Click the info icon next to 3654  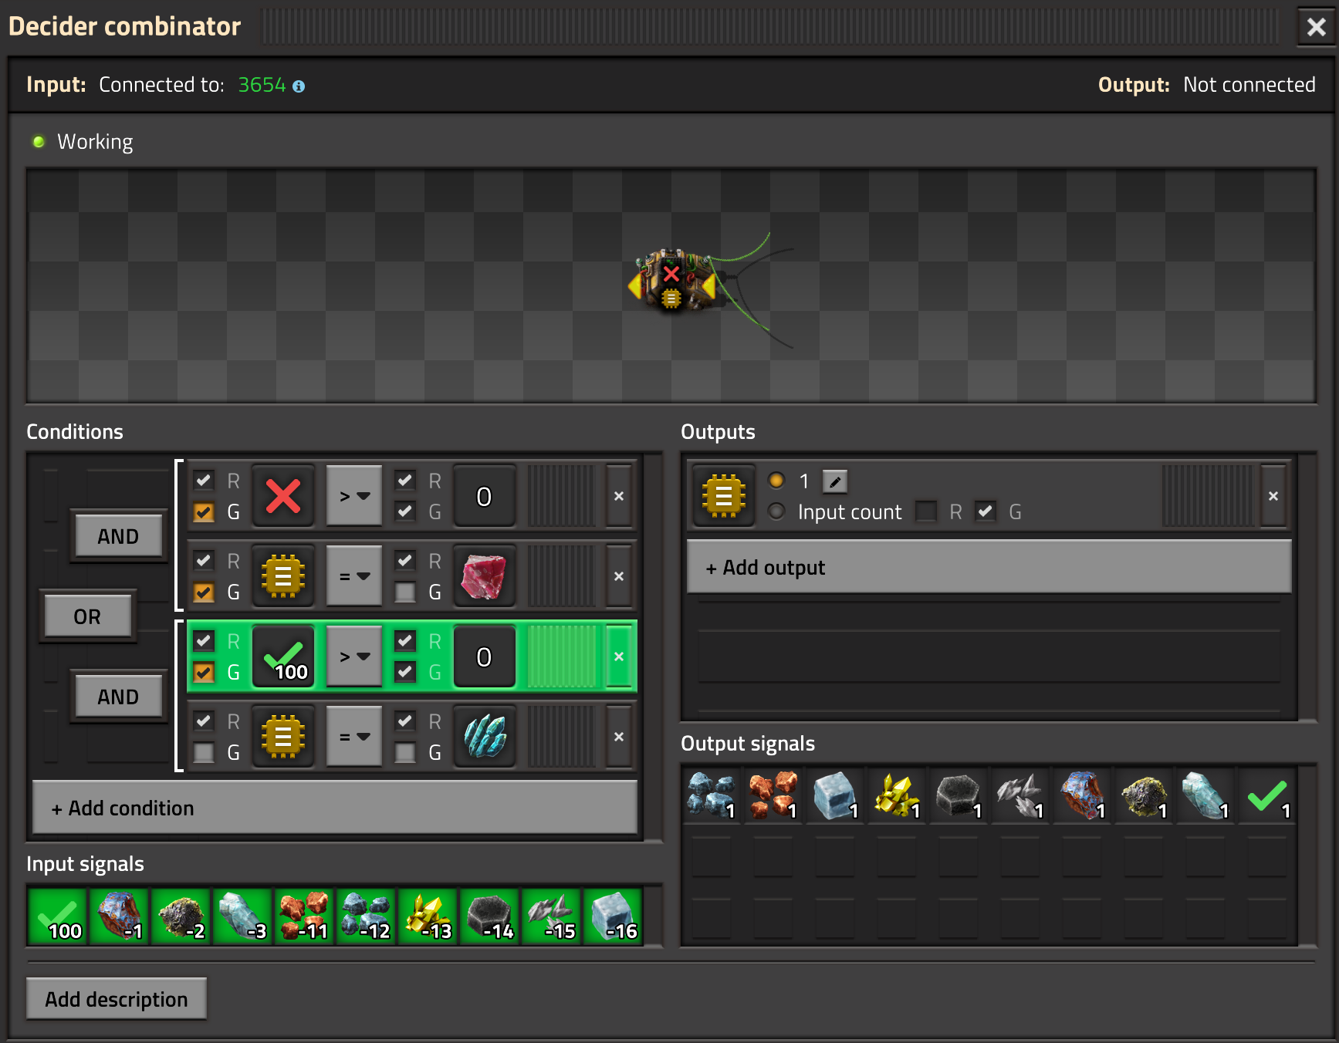[299, 86]
